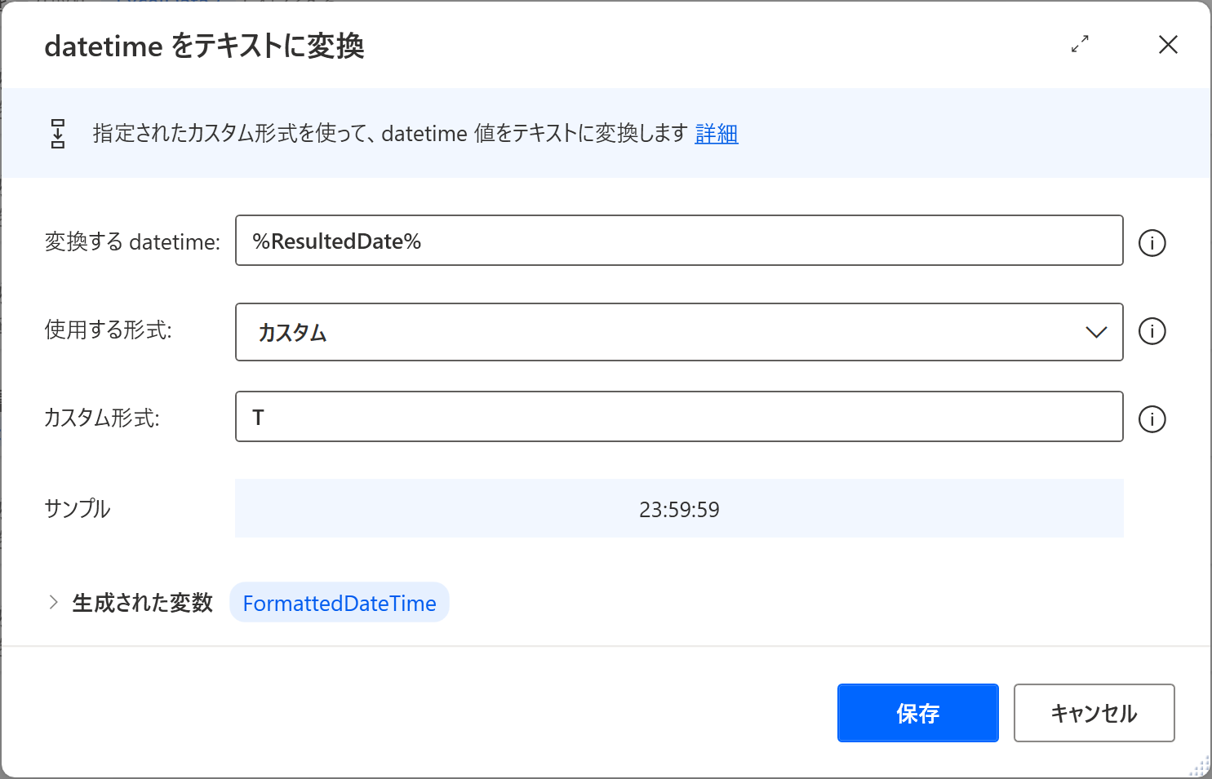Click the expand dialog arrows icon
The height and width of the screenshot is (779, 1212).
[x=1080, y=44]
